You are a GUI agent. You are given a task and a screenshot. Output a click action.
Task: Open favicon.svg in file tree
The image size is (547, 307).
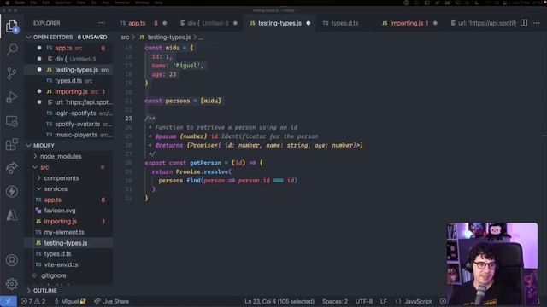point(68,211)
